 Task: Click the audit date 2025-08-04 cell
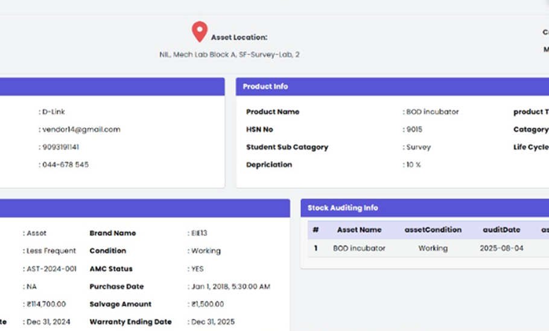[x=501, y=248]
